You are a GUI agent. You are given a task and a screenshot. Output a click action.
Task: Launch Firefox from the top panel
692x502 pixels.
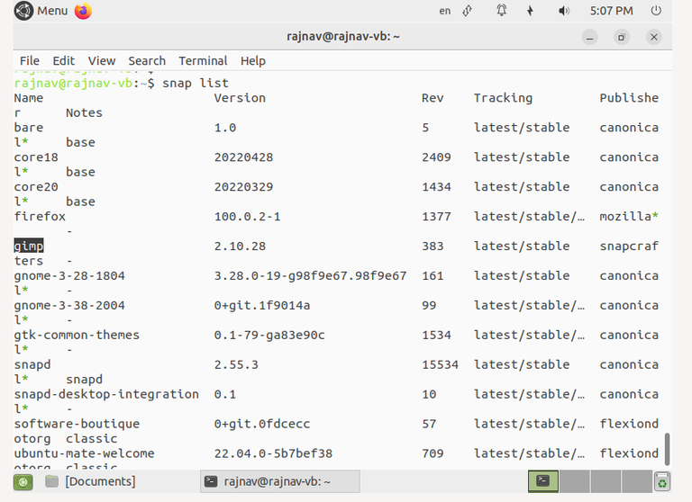[x=83, y=11]
